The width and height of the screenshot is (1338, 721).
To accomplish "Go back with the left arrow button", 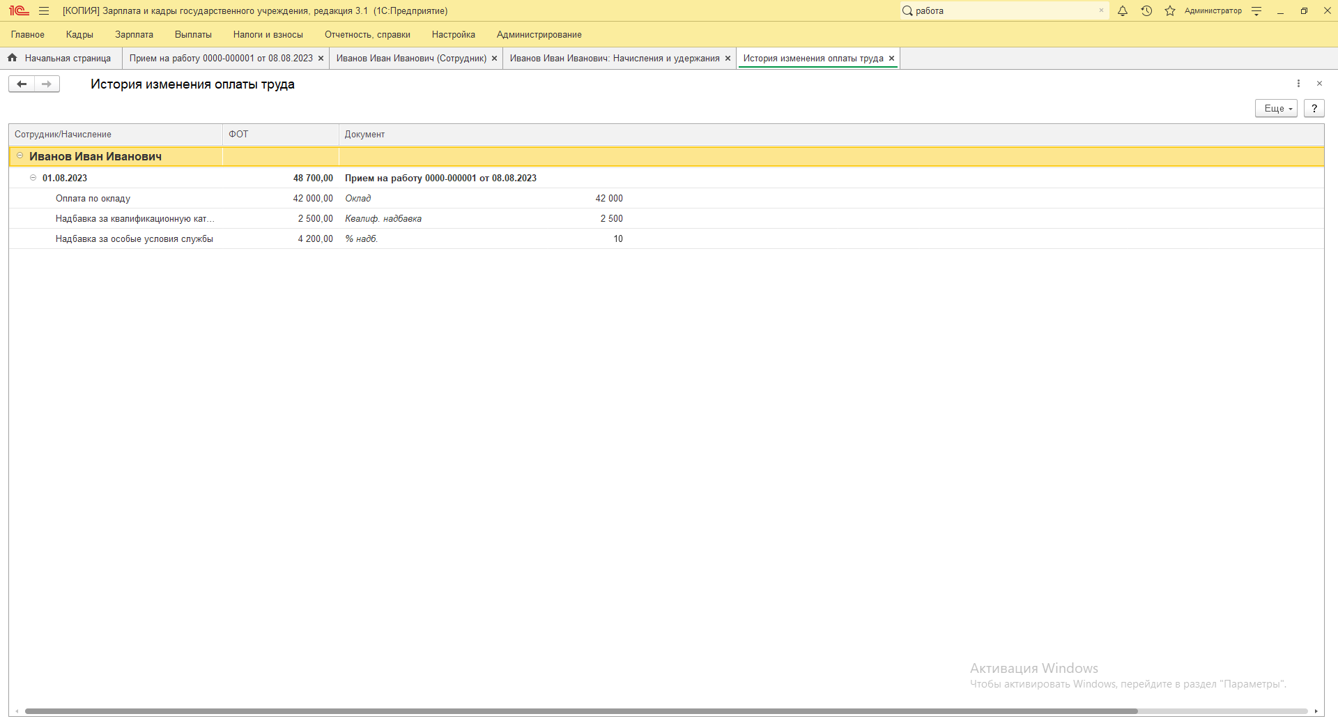I will coord(22,84).
